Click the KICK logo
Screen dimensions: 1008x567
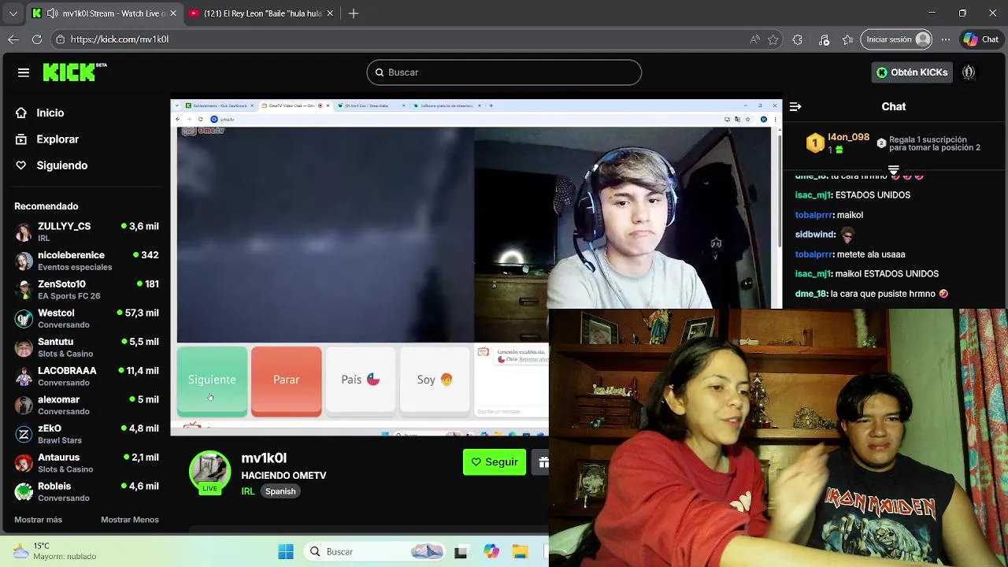[75, 72]
